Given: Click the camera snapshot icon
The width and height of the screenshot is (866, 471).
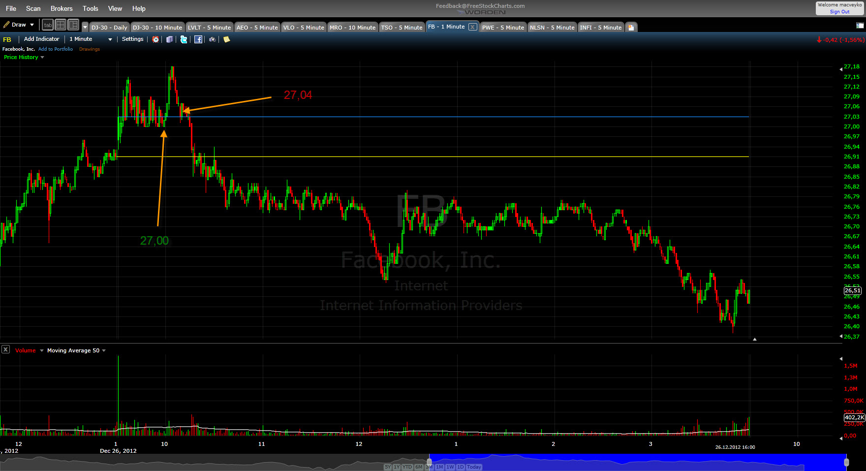Looking at the screenshot, I should coord(212,39).
